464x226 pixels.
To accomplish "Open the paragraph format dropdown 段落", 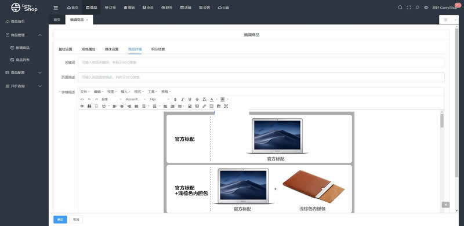I will [x=111, y=100].
